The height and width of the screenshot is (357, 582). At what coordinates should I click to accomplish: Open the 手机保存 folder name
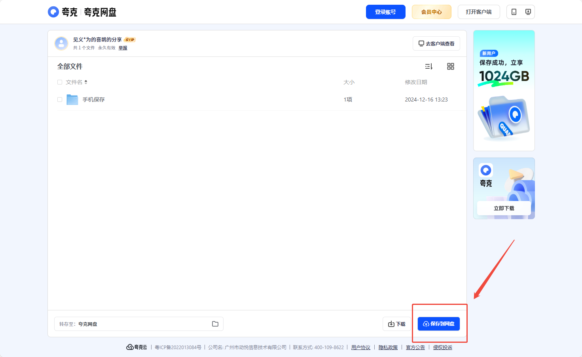point(94,100)
